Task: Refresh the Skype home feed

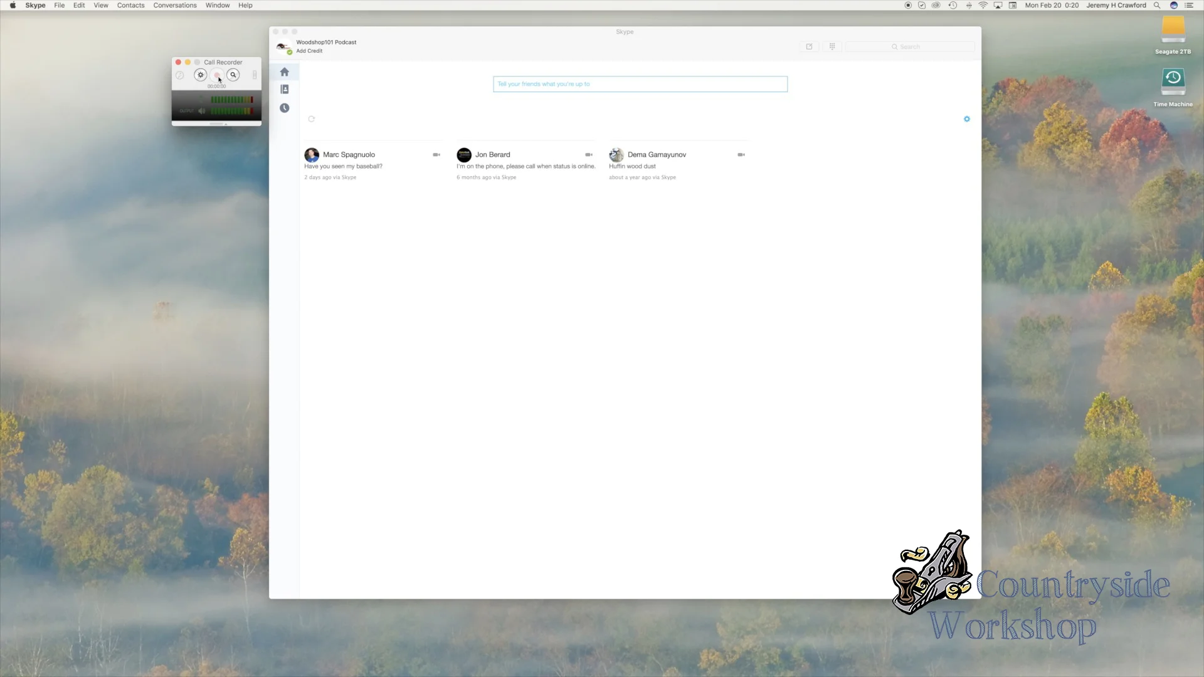Action: click(312, 119)
